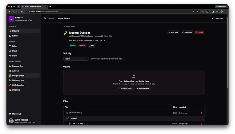This screenshot has height=134, width=235.
Task: Click the Sign out button
Action: click(220, 18)
